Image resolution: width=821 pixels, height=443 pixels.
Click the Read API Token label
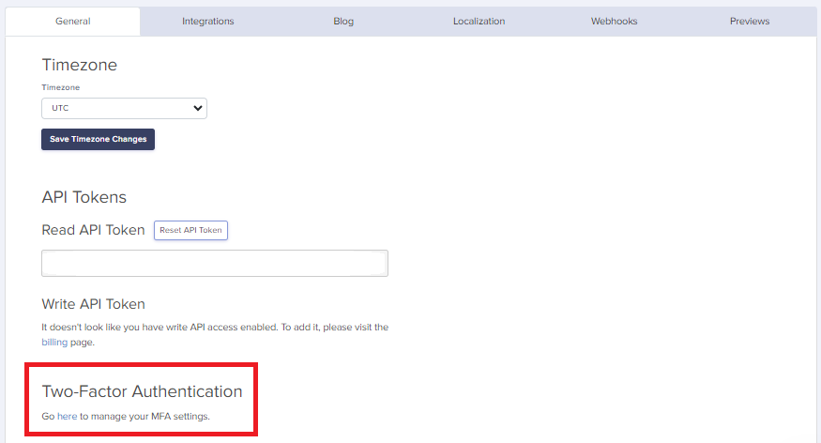93,230
